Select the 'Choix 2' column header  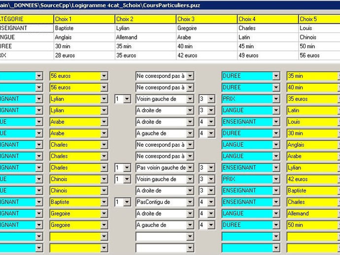pos(145,19)
